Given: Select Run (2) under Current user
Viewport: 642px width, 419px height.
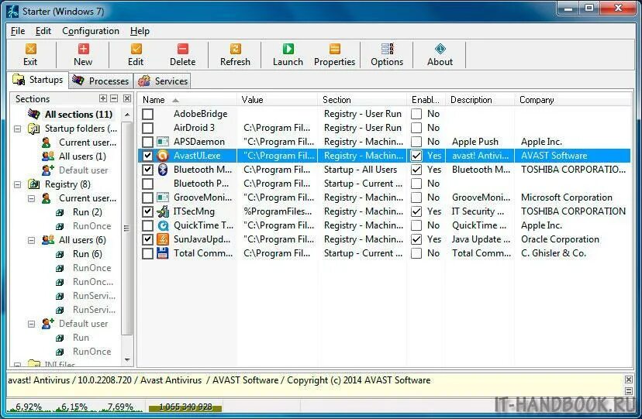Looking at the screenshot, I should point(87,212).
